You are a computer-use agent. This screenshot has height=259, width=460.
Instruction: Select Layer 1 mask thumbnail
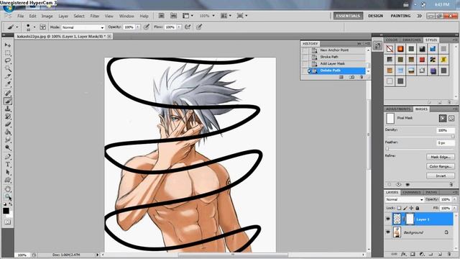pos(410,219)
